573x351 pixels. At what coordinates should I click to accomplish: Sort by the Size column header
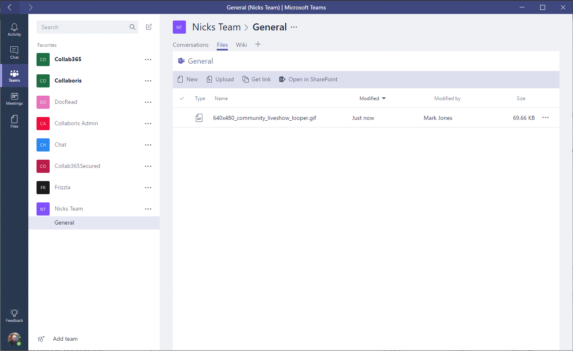(521, 99)
